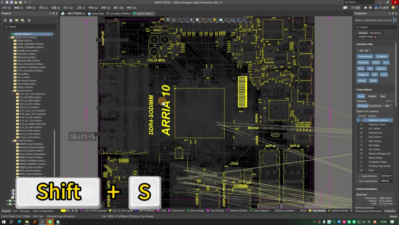399x225 pixels.
Task: Collapse the Board Information section
Action: click(356, 189)
